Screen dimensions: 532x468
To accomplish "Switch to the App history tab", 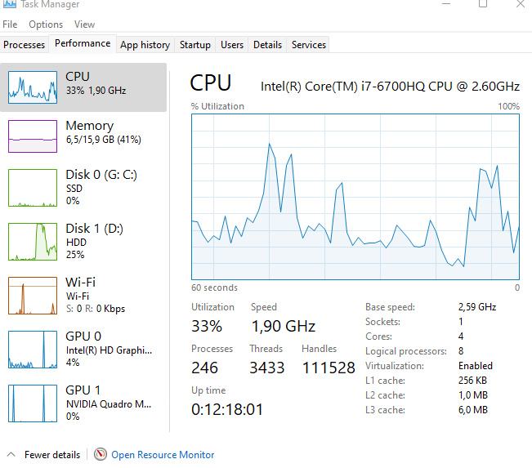I will click(145, 45).
